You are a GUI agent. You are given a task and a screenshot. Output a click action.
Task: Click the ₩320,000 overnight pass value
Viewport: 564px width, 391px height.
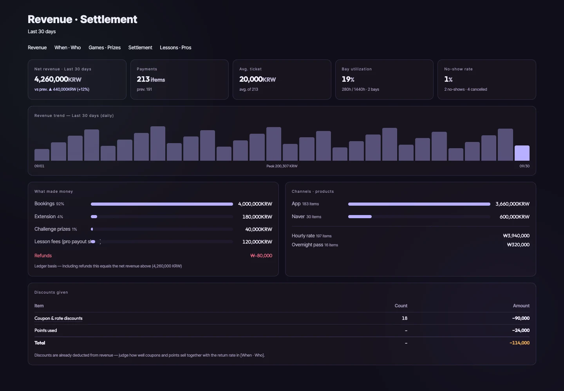tap(518, 245)
